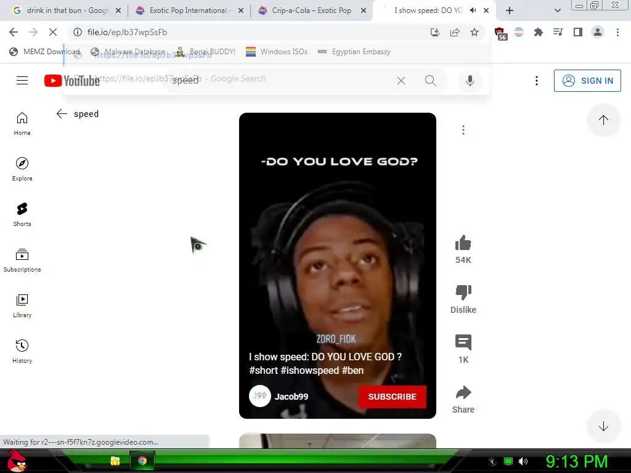
Task: Click the #ishowspeed hashtag
Action: pos(309,370)
